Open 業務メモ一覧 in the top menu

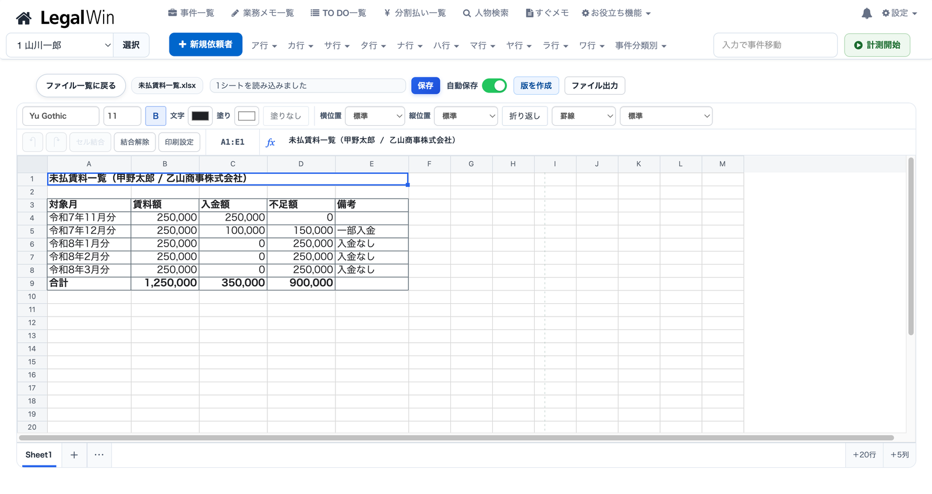point(263,13)
